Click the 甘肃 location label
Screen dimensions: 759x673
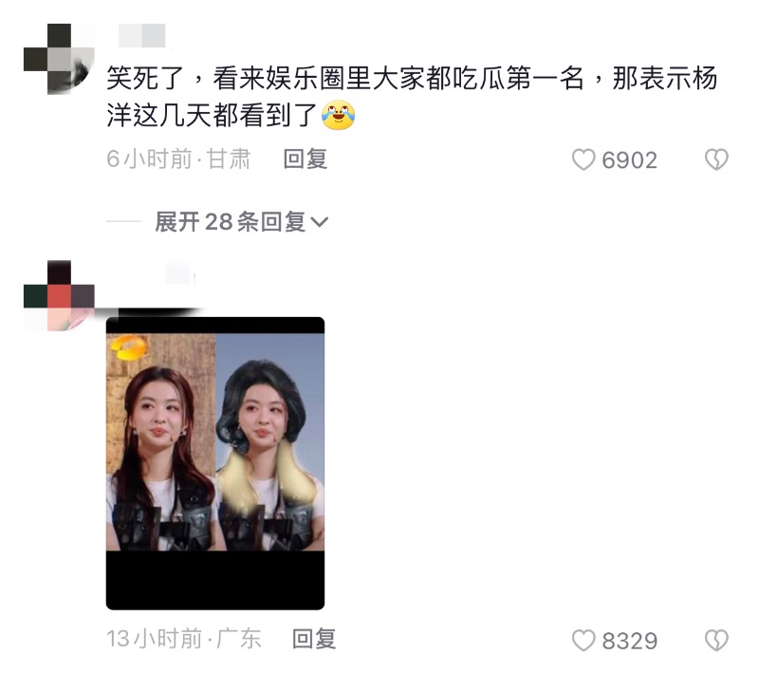(229, 159)
